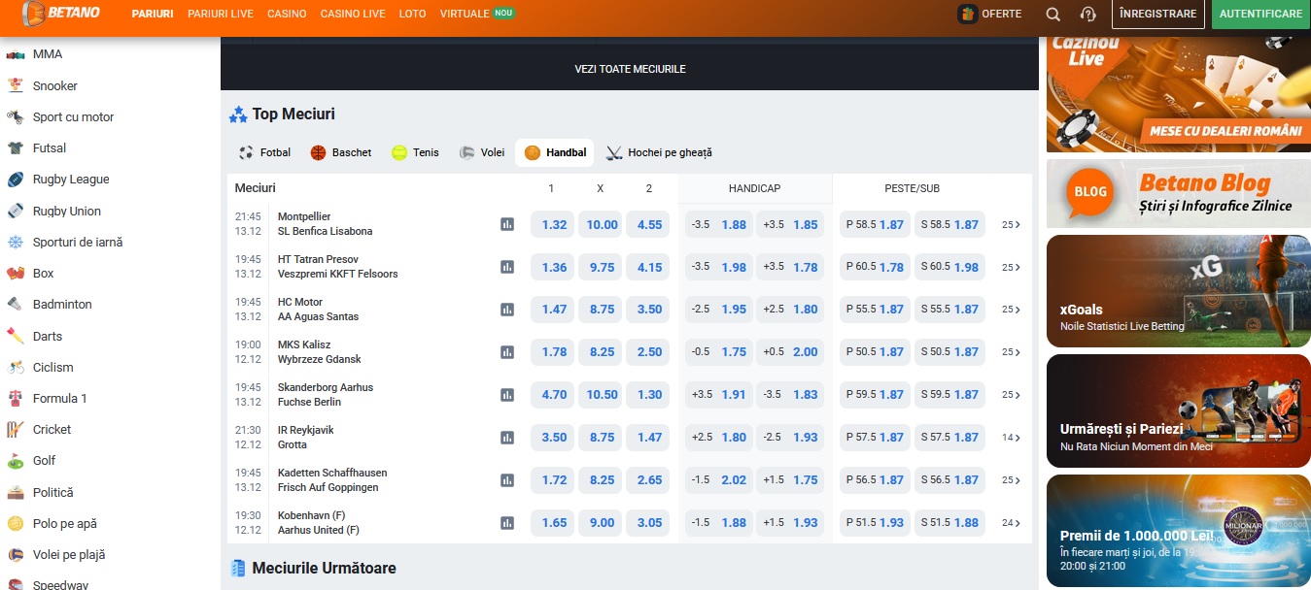Open Cazinou Live promo banner
The image size is (1311, 590).
1179,94
